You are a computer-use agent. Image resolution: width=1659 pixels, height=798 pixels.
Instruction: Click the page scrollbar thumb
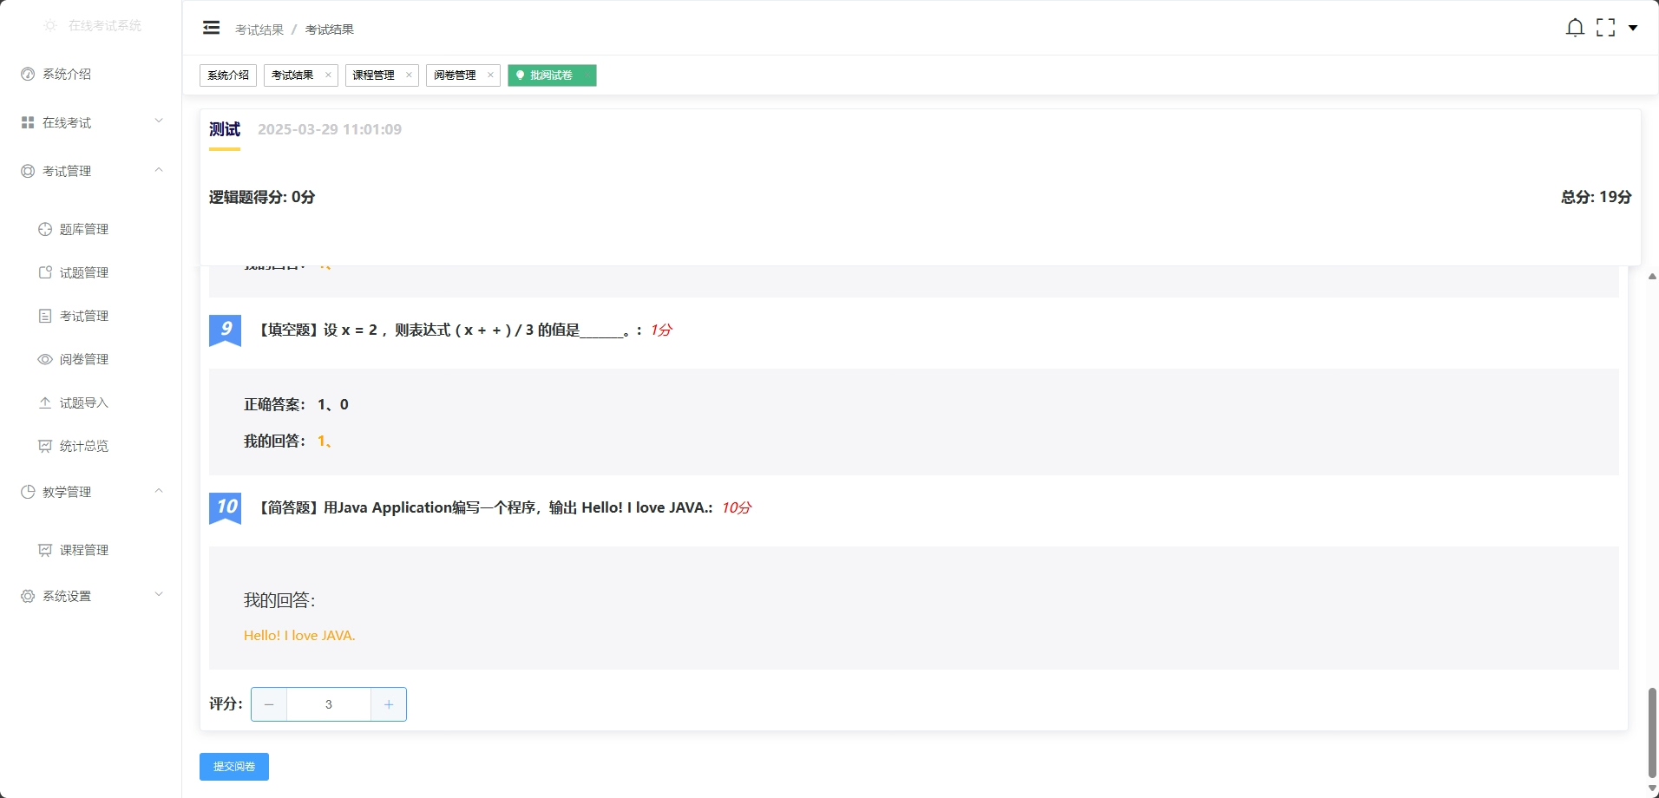pos(1652,733)
